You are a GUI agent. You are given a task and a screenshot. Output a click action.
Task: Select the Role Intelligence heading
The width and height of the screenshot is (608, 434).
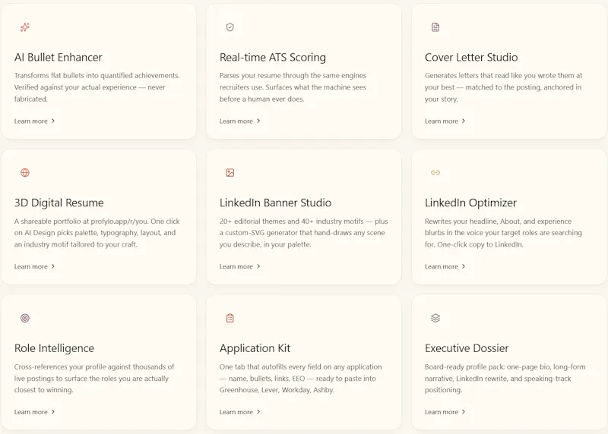point(54,348)
